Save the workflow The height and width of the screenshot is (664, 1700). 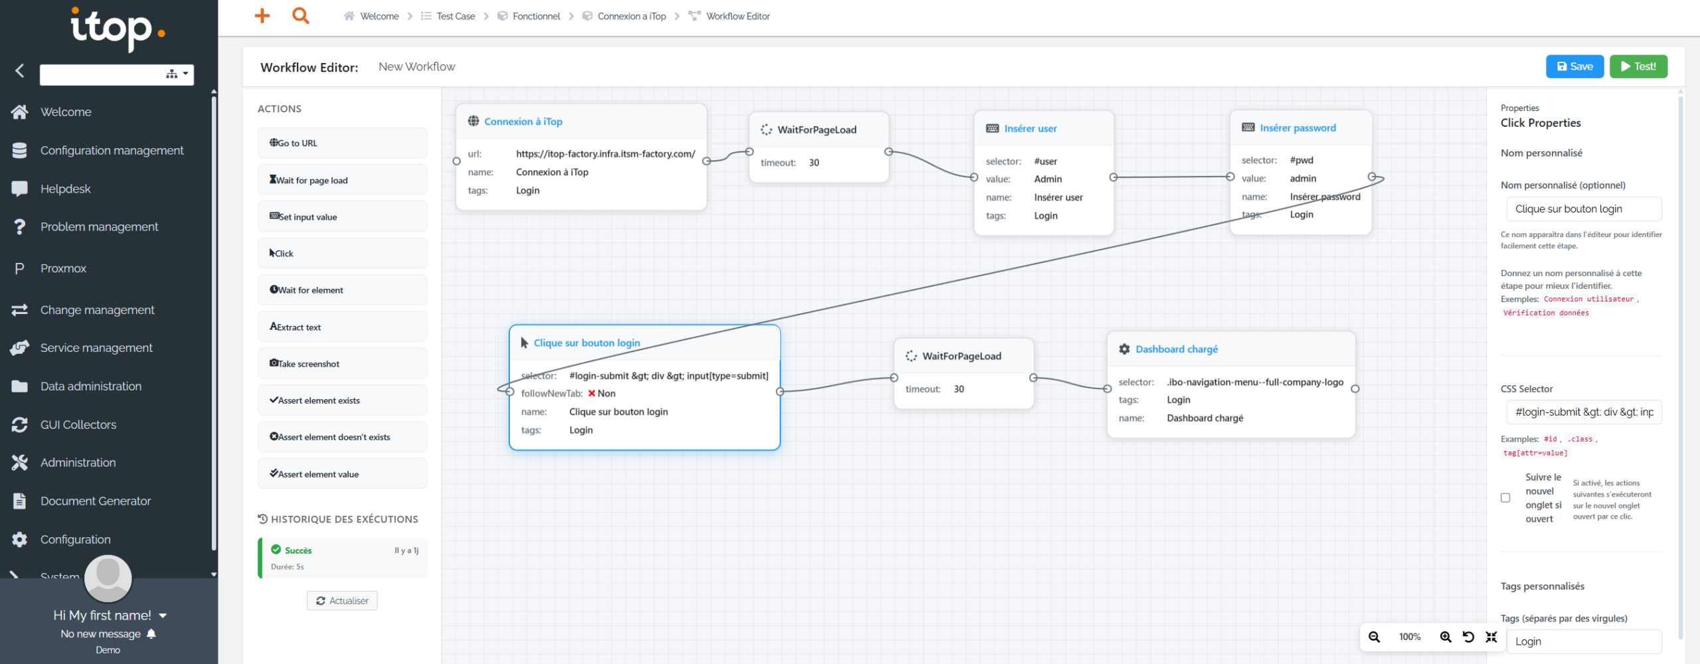tap(1574, 66)
